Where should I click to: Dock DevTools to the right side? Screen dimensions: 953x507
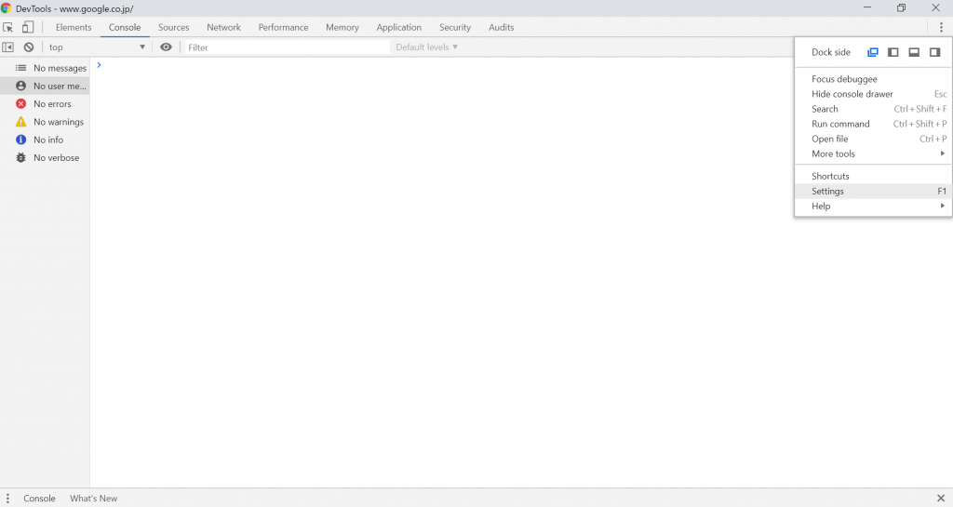934,52
